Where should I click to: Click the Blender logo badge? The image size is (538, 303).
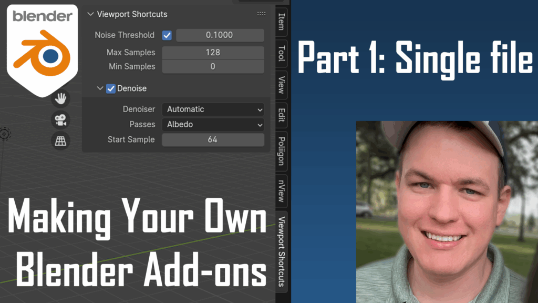pos(42,50)
